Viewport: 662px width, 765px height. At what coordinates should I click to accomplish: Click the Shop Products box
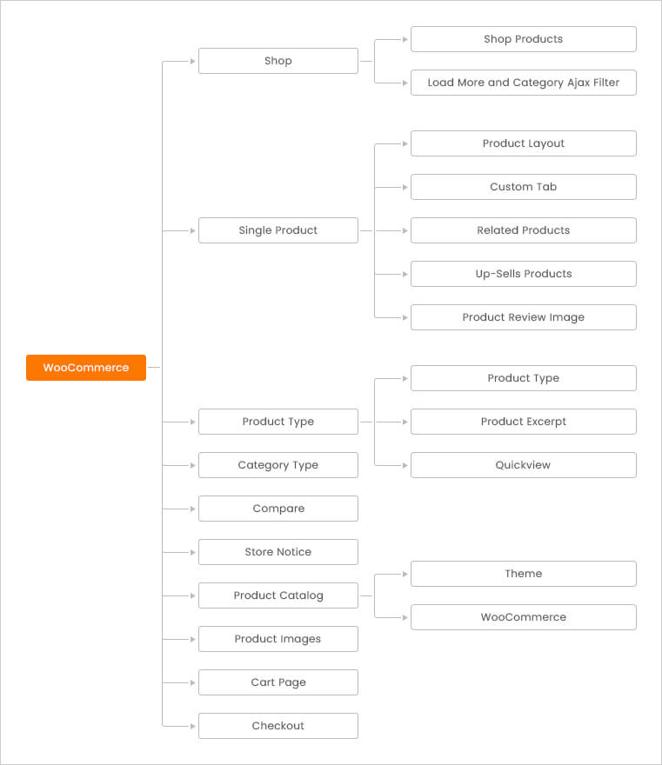click(x=524, y=39)
